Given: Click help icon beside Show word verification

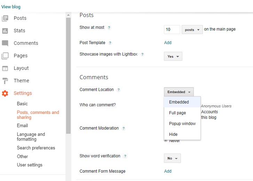Looking at the screenshot, I should [x=125, y=156].
